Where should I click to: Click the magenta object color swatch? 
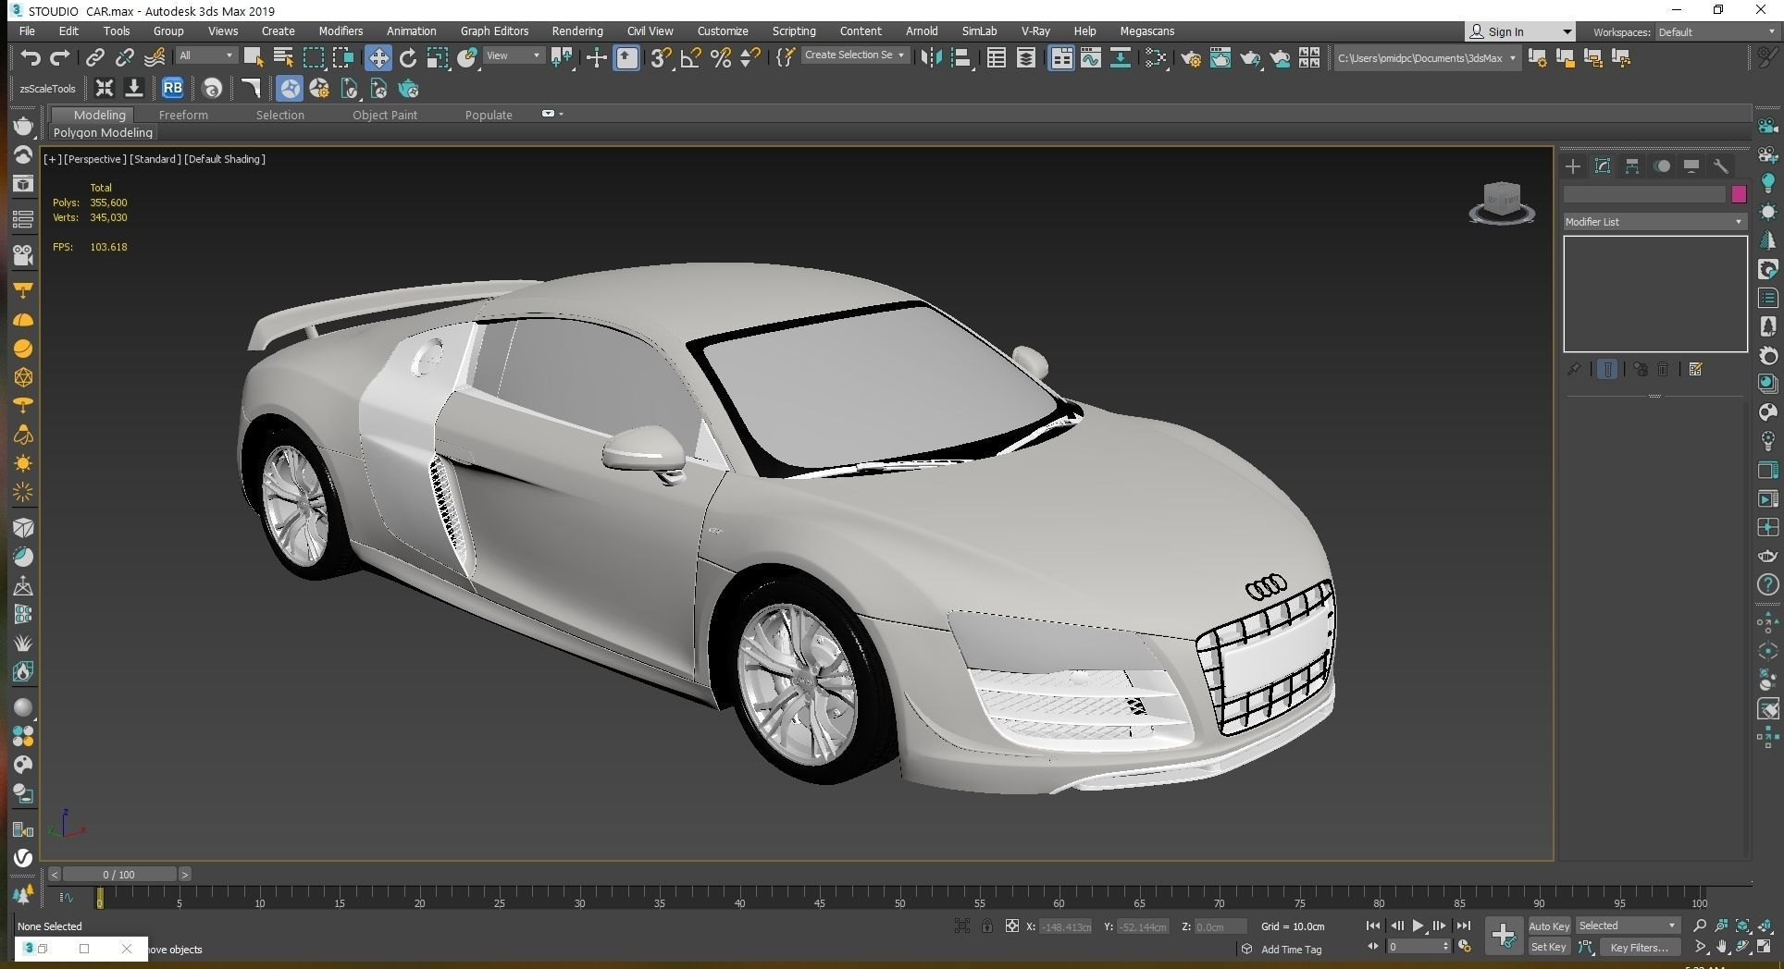(1739, 194)
